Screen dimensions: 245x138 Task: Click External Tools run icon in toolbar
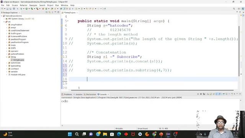pyautogui.click(x=37, y=9)
